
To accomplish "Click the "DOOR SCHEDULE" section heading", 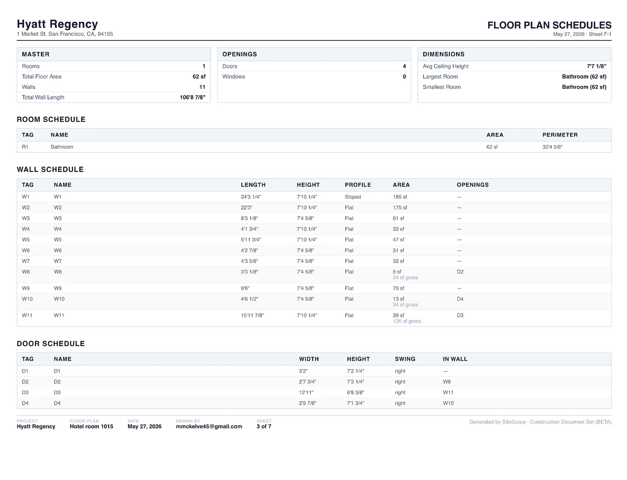I will coord(51,344).
